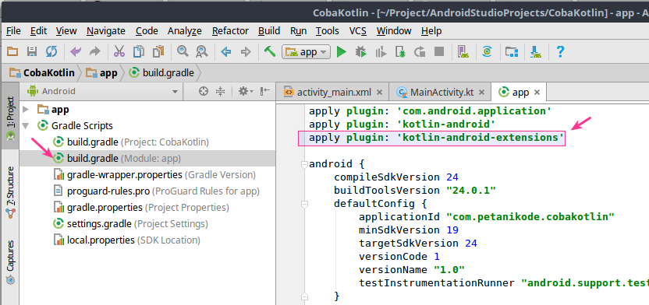
Task: Open the Android view selector dropdown
Action: [102, 91]
